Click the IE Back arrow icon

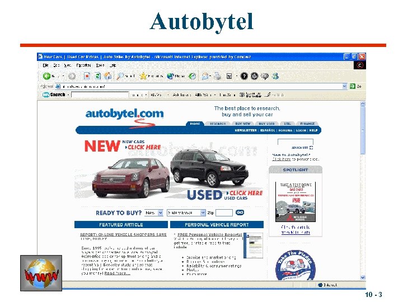coord(46,76)
